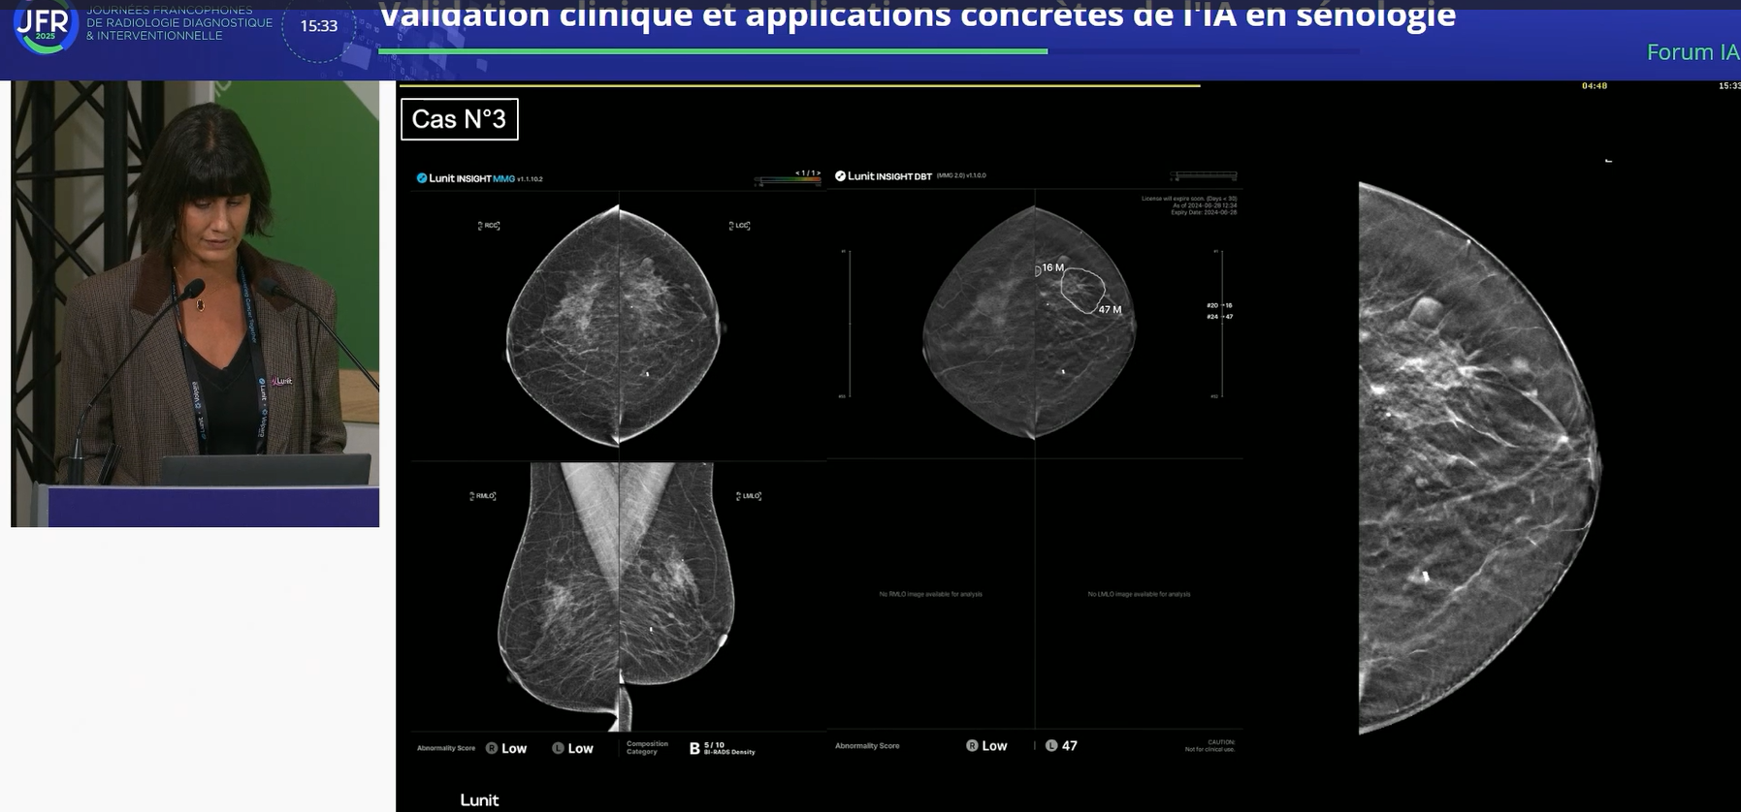1741x812 pixels.
Task: Click the Forum IA label
Action: tap(1692, 52)
